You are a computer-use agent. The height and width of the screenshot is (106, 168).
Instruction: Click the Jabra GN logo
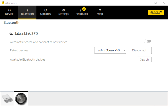(156, 13)
